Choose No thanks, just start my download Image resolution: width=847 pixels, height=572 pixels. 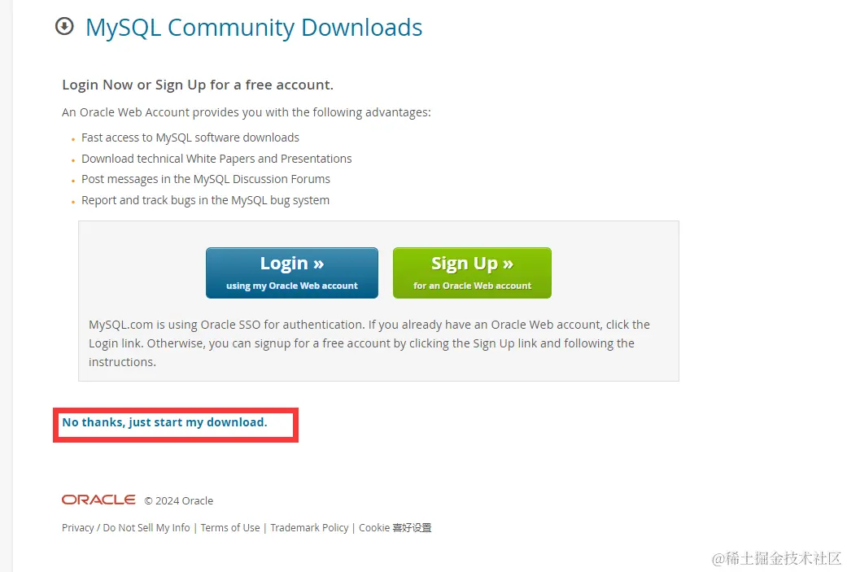click(x=164, y=422)
